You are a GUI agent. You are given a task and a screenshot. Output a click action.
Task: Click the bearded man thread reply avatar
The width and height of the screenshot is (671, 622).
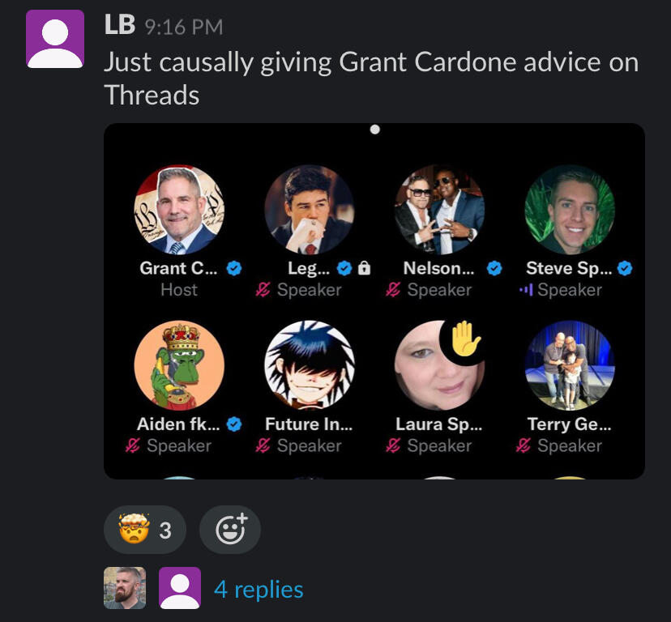coord(125,588)
